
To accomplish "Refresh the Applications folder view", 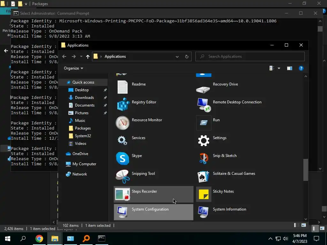I will click(186, 56).
